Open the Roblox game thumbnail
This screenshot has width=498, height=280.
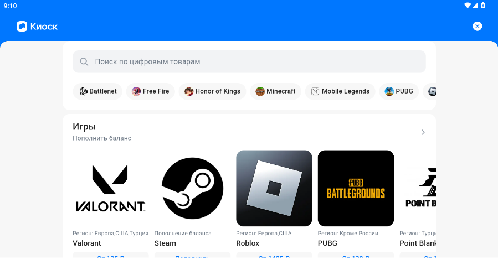[x=274, y=188]
